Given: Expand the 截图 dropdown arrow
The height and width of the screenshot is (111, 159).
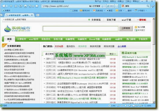Looking at the screenshot, I should tap(114, 10).
